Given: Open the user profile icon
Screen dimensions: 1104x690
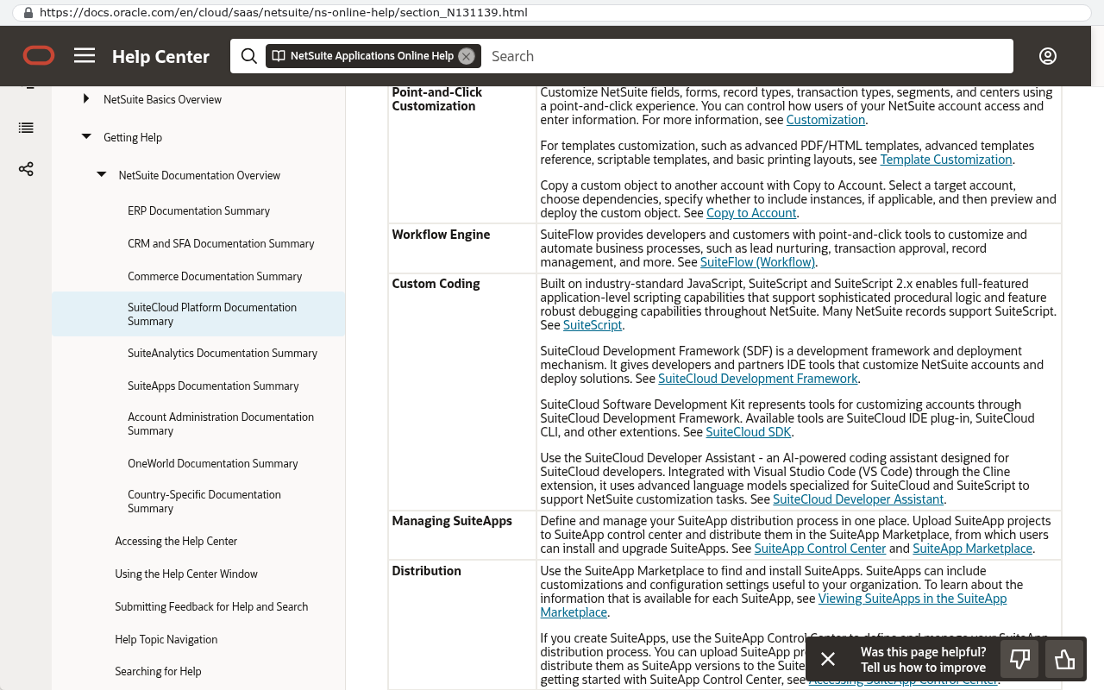Looking at the screenshot, I should 1048,56.
